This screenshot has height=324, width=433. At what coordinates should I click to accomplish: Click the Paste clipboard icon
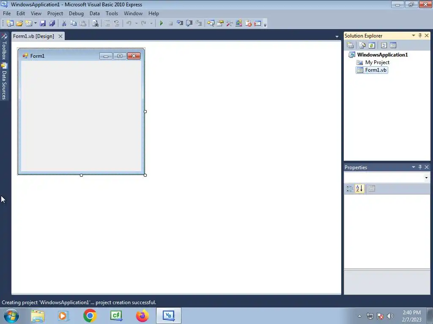point(82,24)
